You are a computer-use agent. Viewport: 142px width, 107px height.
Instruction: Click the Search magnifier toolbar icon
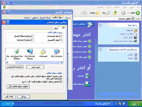[x=108, y=13]
